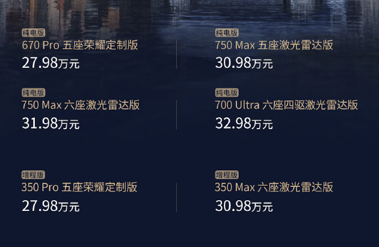Open the 350 Max 六座激光雷达版 title
This screenshot has height=247, width=379.
point(274,187)
